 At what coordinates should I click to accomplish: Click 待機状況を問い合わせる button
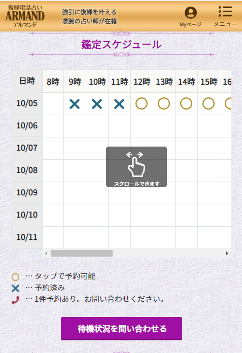pos(122,329)
